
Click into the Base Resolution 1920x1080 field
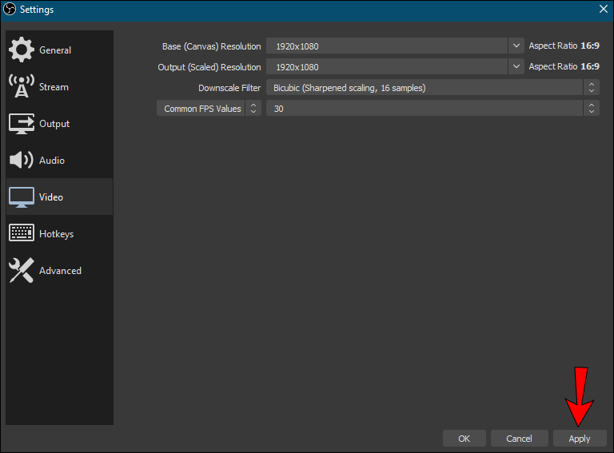click(x=387, y=46)
